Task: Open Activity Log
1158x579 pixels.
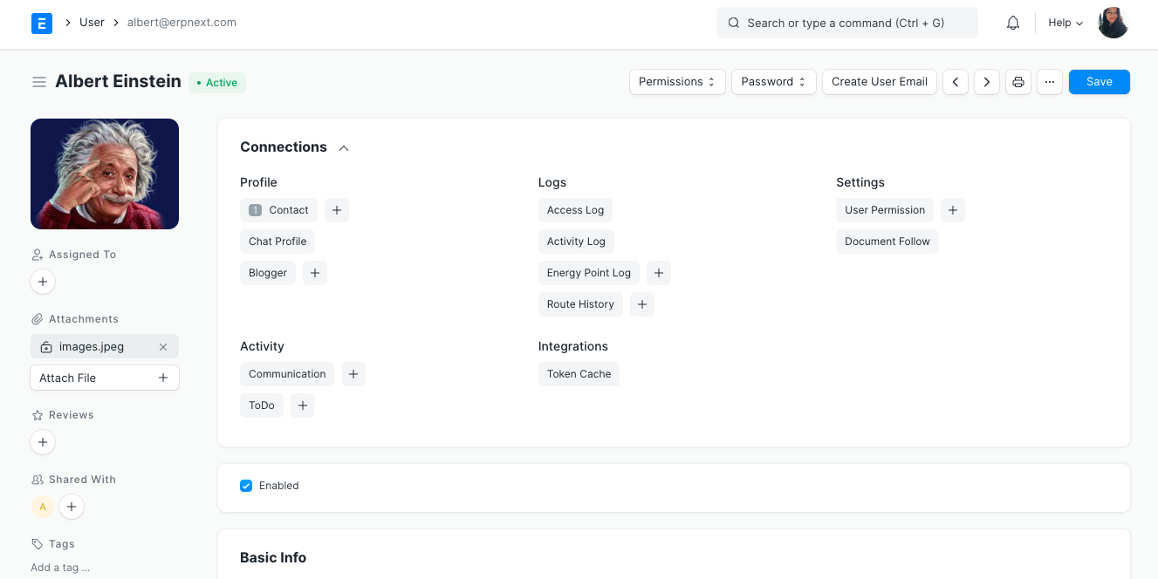Action: point(576,242)
